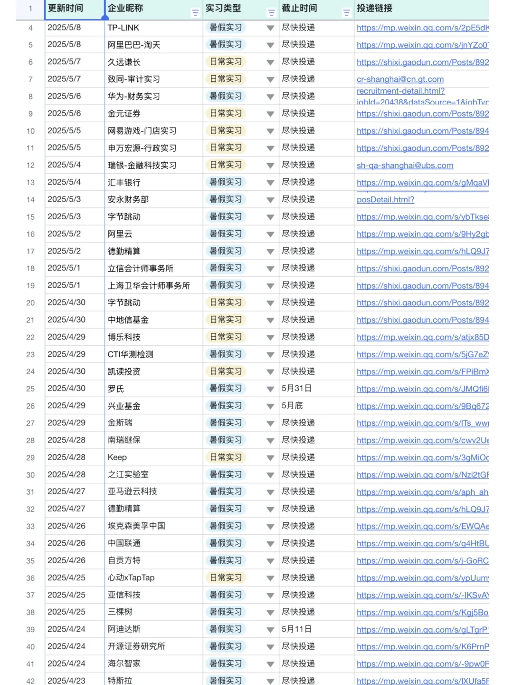Open sh-qa-shanghai@ubs.com email link

point(405,166)
